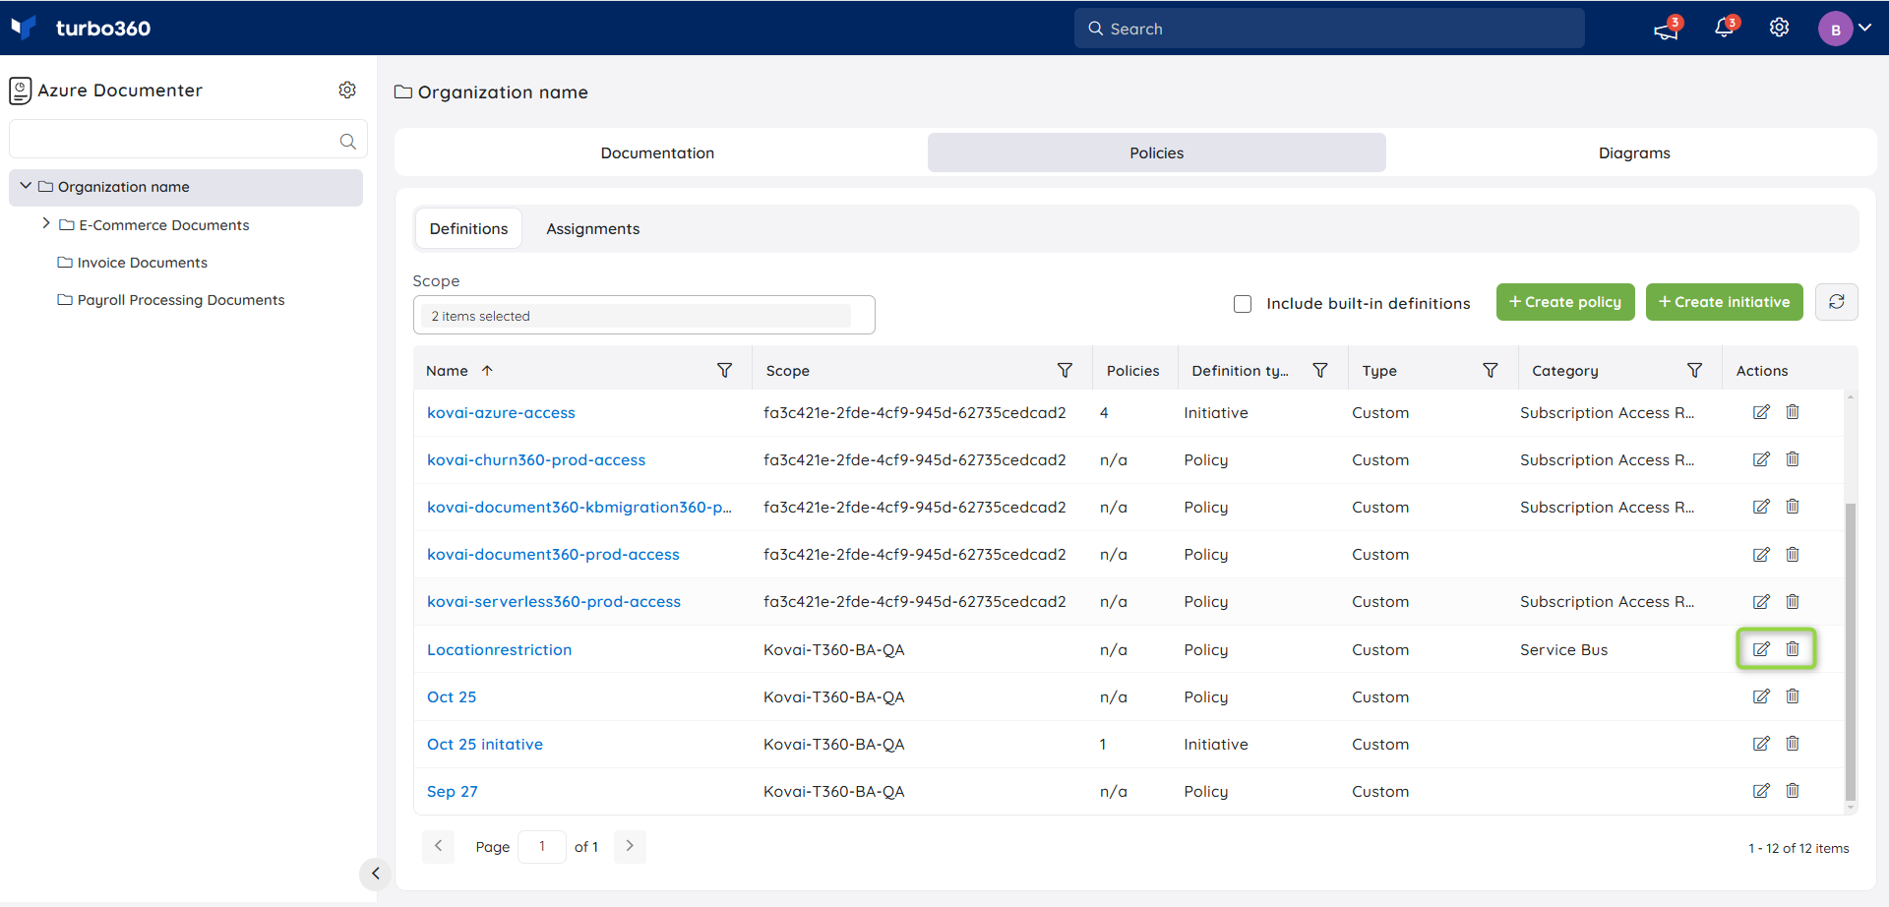Click the table vertical scrollbar
This screenshot has height=907, width=1889.
[x=1850, y=651]
